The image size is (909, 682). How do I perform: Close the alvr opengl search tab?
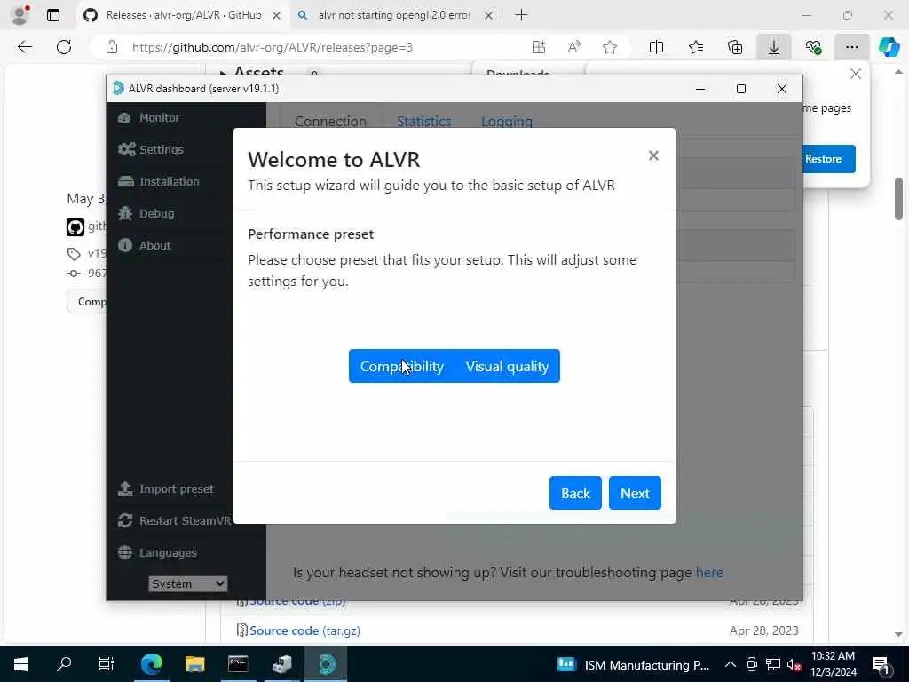489,16
